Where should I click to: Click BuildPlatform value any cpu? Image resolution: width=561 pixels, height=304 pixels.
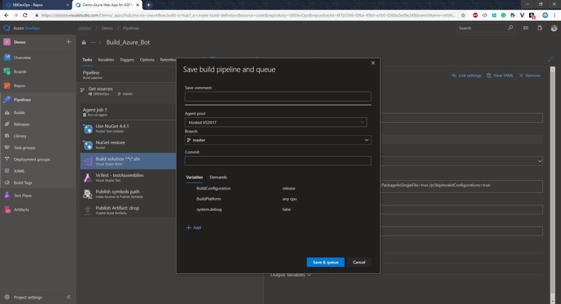(289, 199)
